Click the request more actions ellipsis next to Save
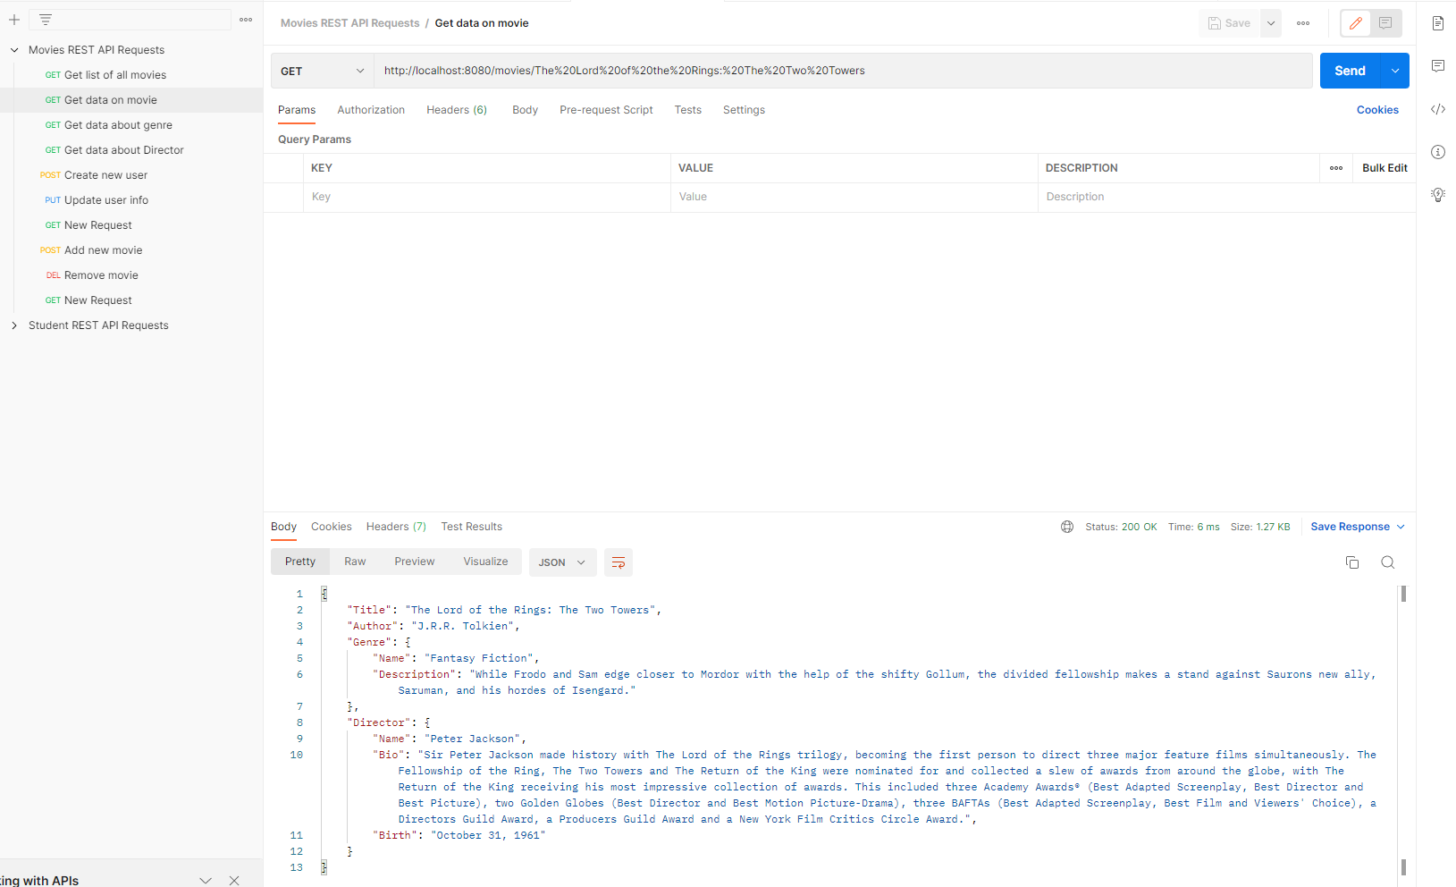This screenshot has height=887, width=1456. (x=1303, y=23)
